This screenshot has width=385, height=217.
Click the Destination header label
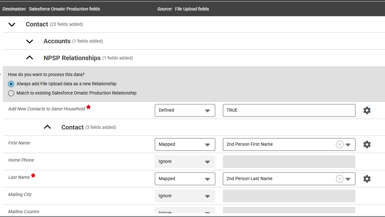14,9
